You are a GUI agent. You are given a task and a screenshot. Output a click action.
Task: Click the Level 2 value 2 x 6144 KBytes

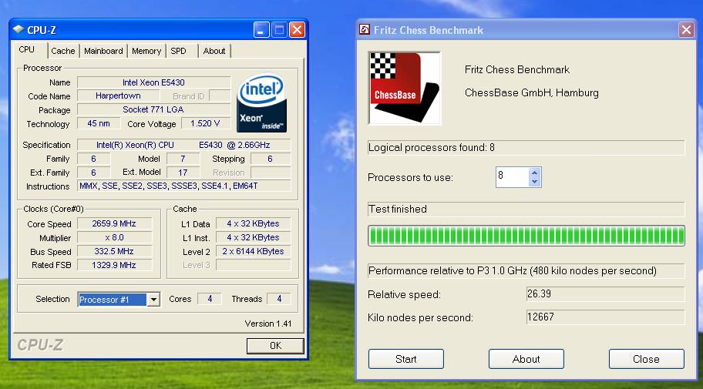254,251
